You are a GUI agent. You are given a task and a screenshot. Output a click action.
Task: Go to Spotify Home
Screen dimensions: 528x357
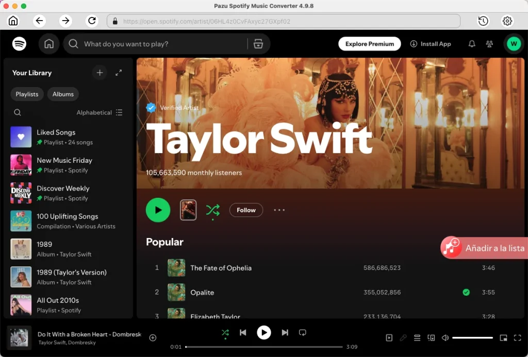tap(49, 44)
